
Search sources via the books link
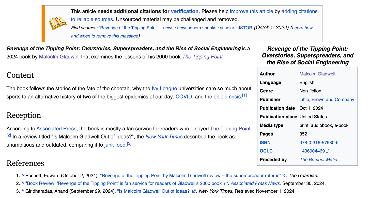click(210, 28)
